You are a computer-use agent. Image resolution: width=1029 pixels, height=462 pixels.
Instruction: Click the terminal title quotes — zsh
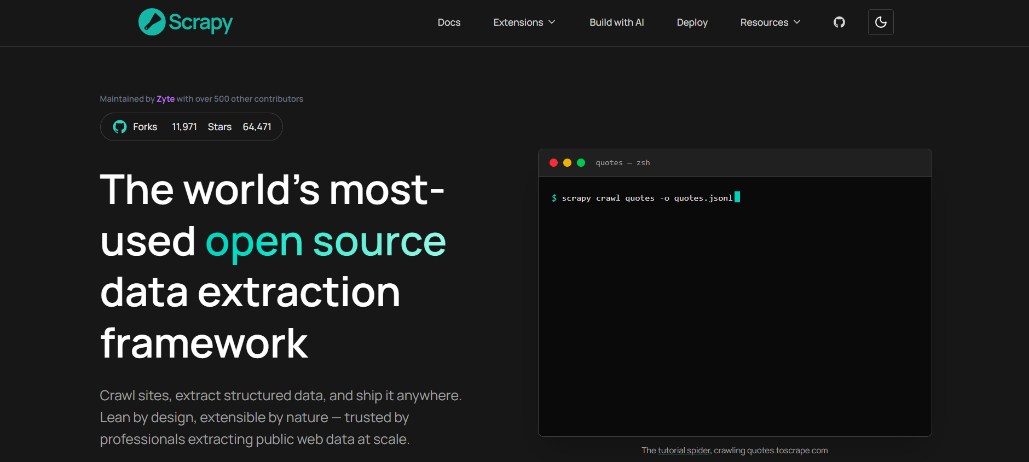coord(623,163)
